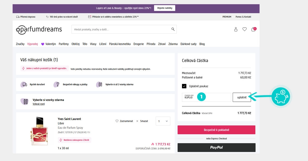Open the Drogerie menu
The image size is (308, 161).
point(139,44)
